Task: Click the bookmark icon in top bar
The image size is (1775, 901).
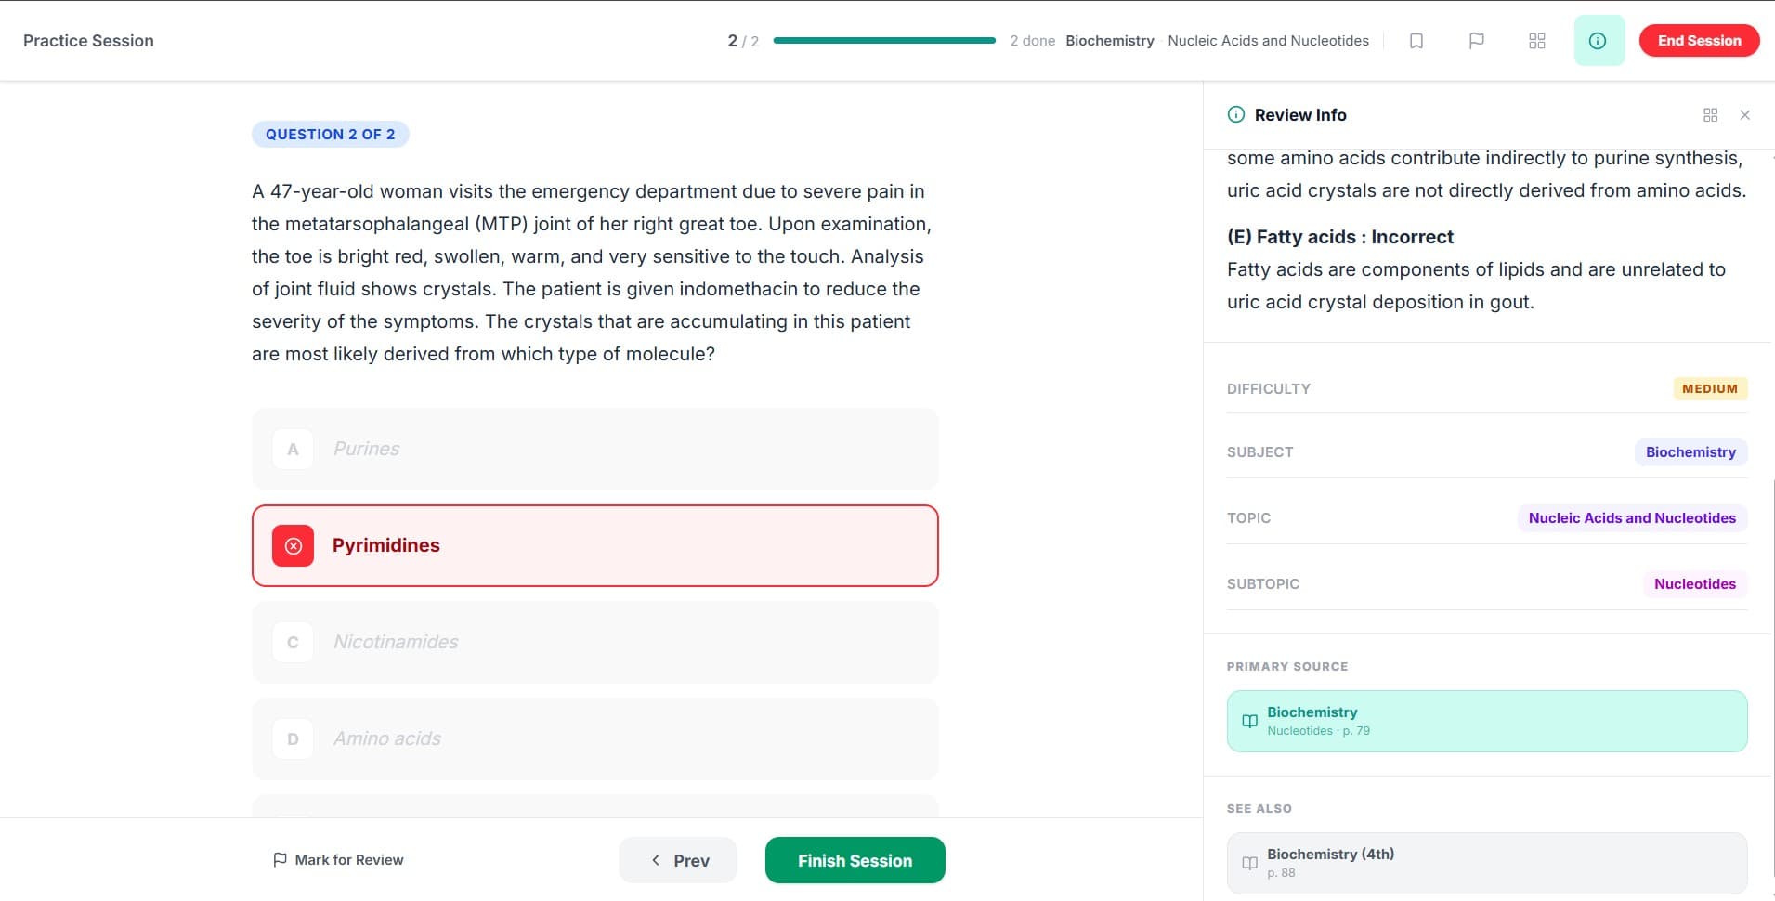Action: 1416,41
